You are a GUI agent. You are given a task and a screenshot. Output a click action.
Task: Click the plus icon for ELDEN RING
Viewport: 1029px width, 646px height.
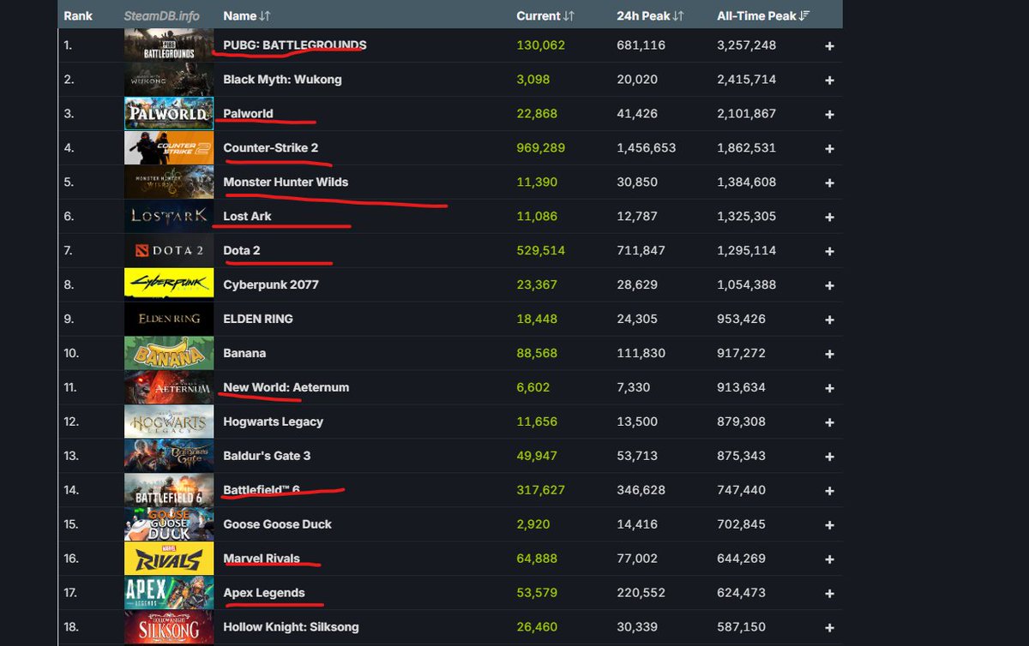pyautogui.click(x=829, y=320)
